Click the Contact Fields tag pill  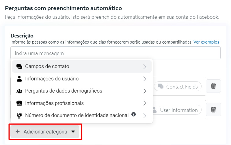(x=178, y=86)
